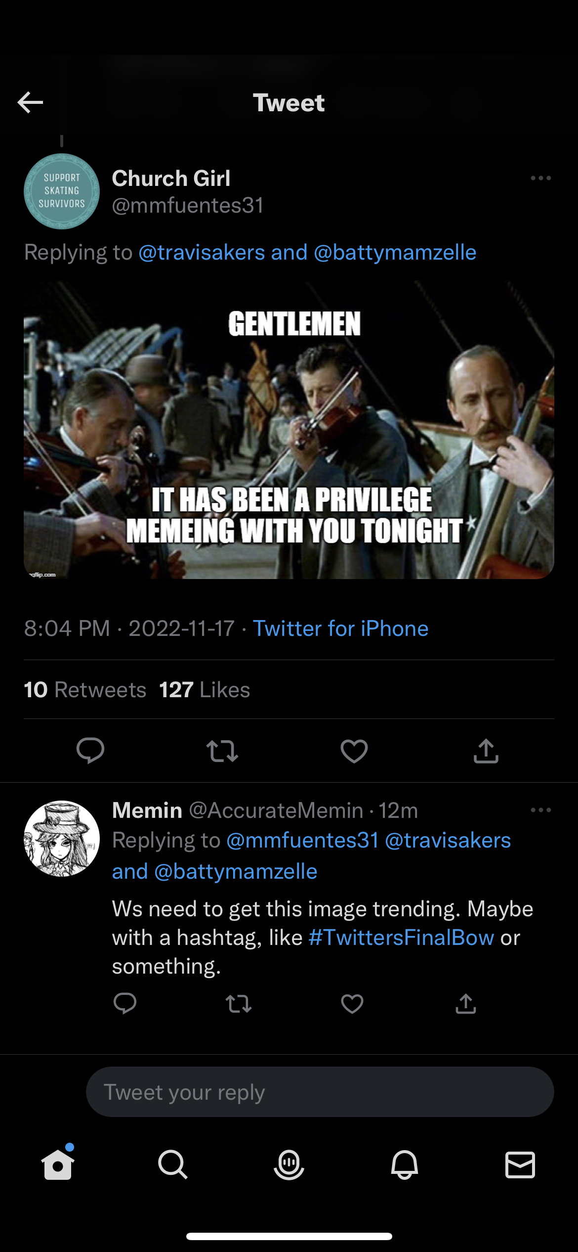
Task: Open the Twitter for iPhone link
Action: [x=340, y=628]
